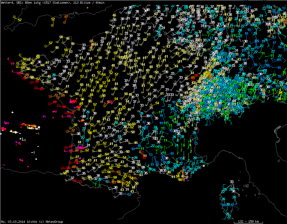Click the red 90 gust value
287x224 pixels.
(196, 75)
